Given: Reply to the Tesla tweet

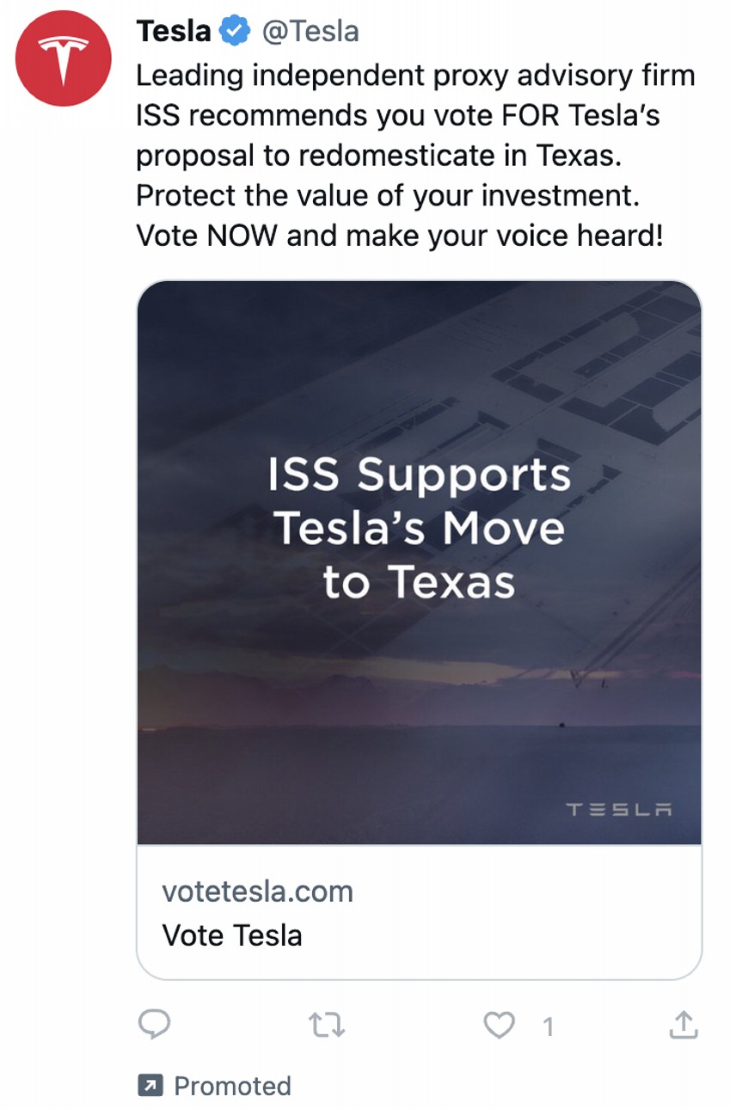Looking at the screenshot, I should coord(155,1024).
